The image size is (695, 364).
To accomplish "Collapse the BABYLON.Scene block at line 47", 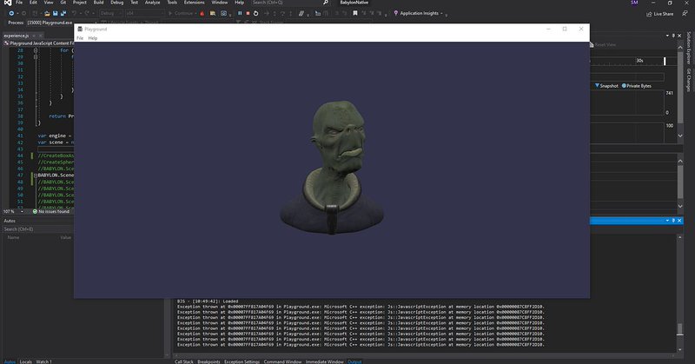I will pos(36,175).
